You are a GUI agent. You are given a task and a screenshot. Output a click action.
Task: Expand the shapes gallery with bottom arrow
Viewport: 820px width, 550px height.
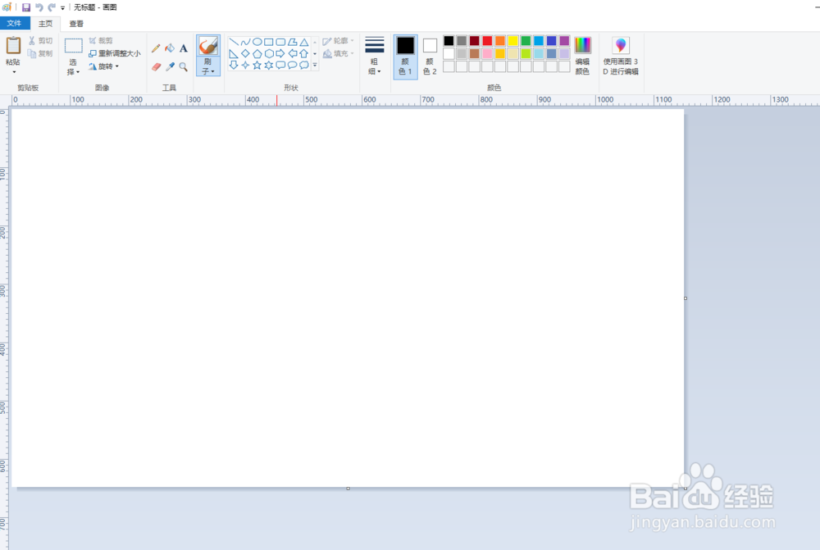[x=315, y=66]
